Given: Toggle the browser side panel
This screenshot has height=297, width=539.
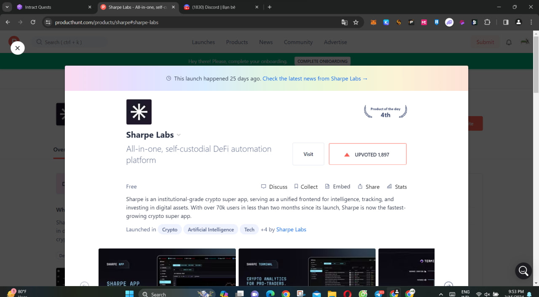Looking at the screenshot, I should pos(506,22).
